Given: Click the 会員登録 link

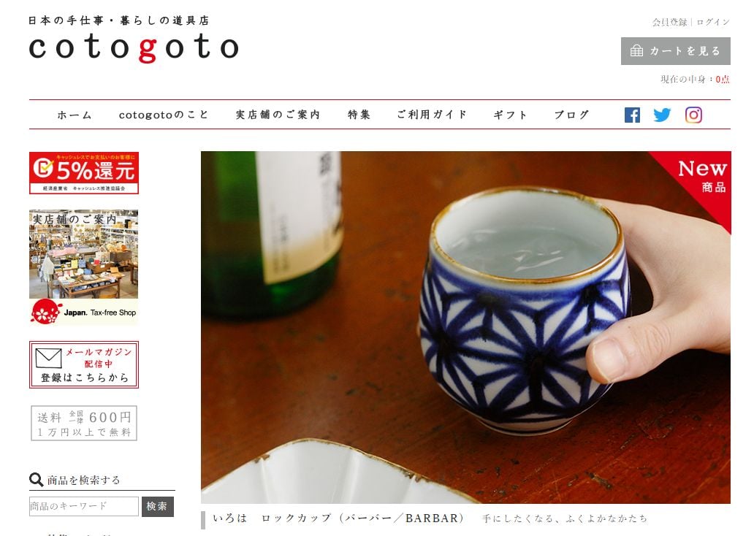Looking at the screenshot, I should pyautogui.click(x=669, y=22).
